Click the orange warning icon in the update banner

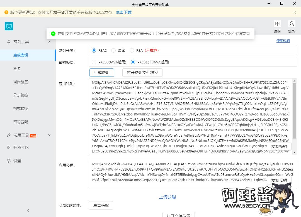6,12
